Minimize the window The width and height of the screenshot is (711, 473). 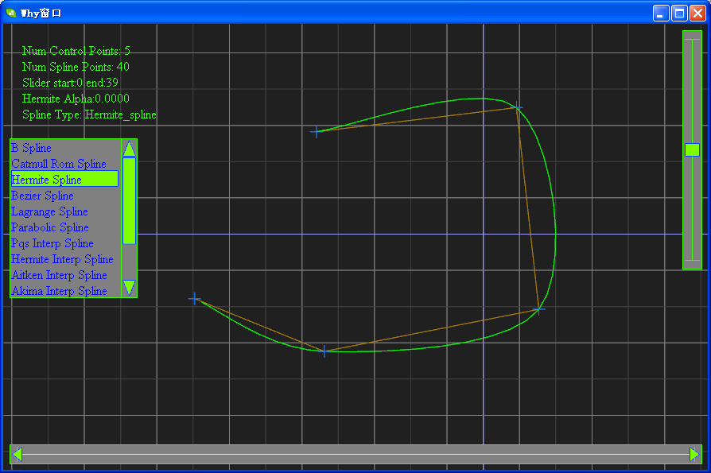click(x=661, y=14)
